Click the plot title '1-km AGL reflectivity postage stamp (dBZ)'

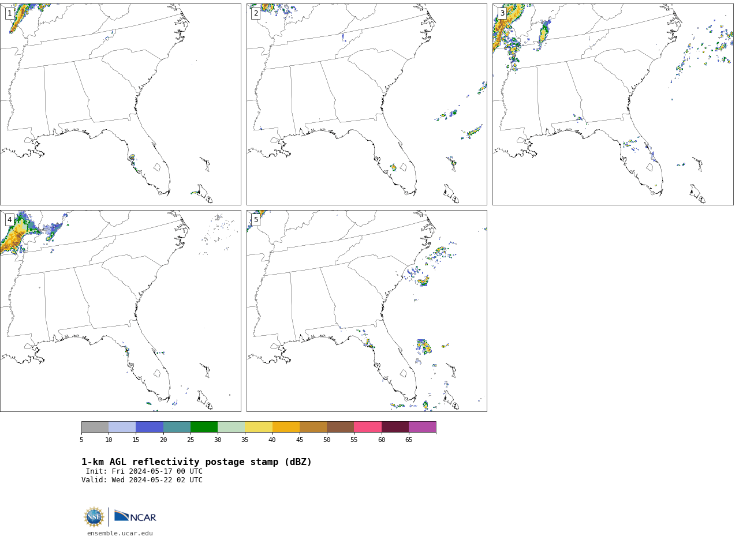pos(196,462)
